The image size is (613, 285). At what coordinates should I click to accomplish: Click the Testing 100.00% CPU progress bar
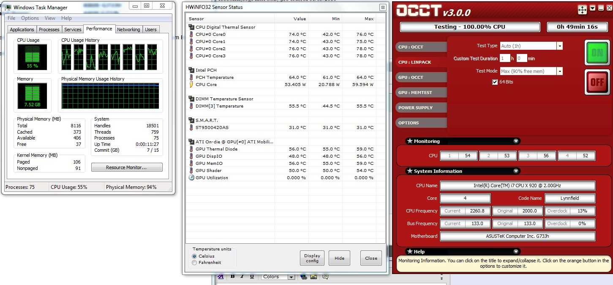point(470,27)
